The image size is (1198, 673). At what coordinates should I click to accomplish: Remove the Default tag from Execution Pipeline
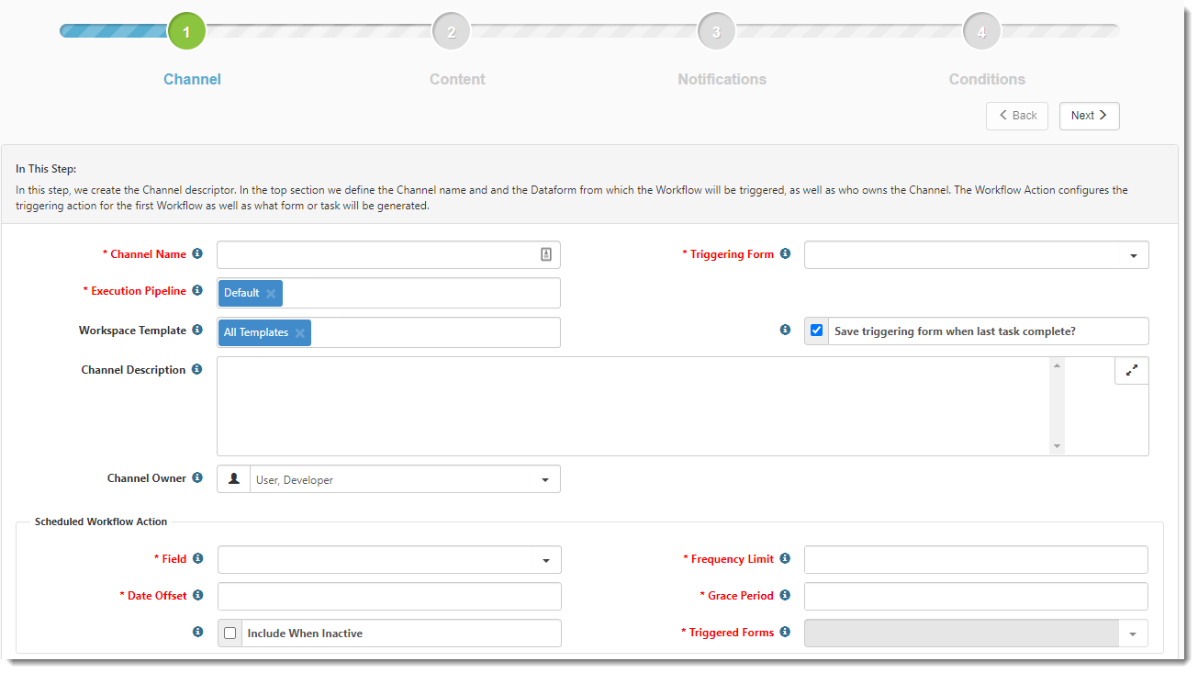click(x=271, y=294)
